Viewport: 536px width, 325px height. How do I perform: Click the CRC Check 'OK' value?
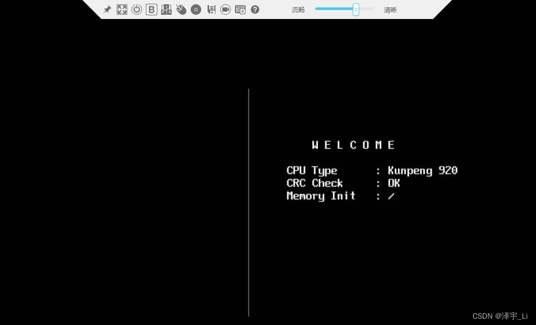394,183
